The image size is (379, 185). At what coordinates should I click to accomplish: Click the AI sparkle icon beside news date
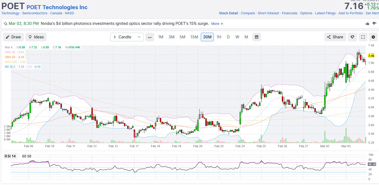click(5, 23)
